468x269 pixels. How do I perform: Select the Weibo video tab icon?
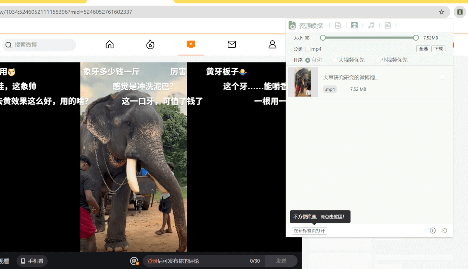coord(191,44)
